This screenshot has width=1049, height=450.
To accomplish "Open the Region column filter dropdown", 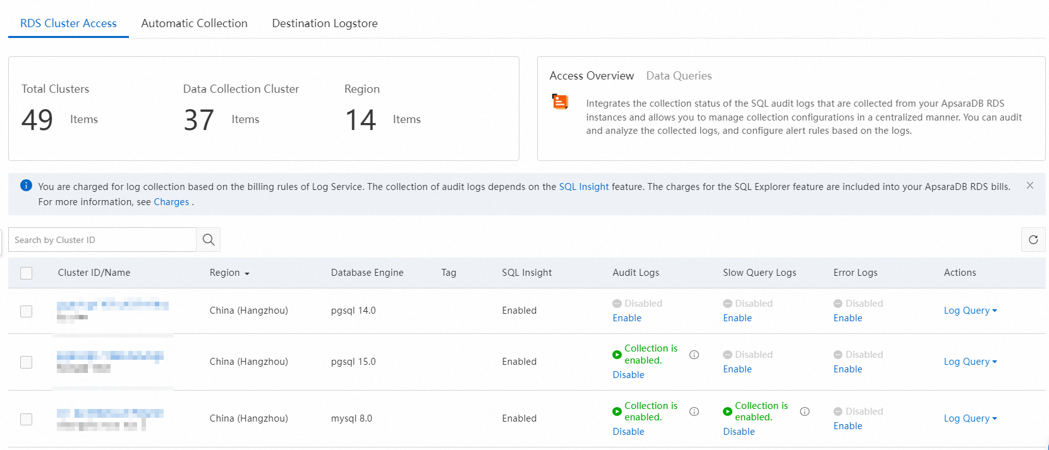I will [x=246, y=273].
